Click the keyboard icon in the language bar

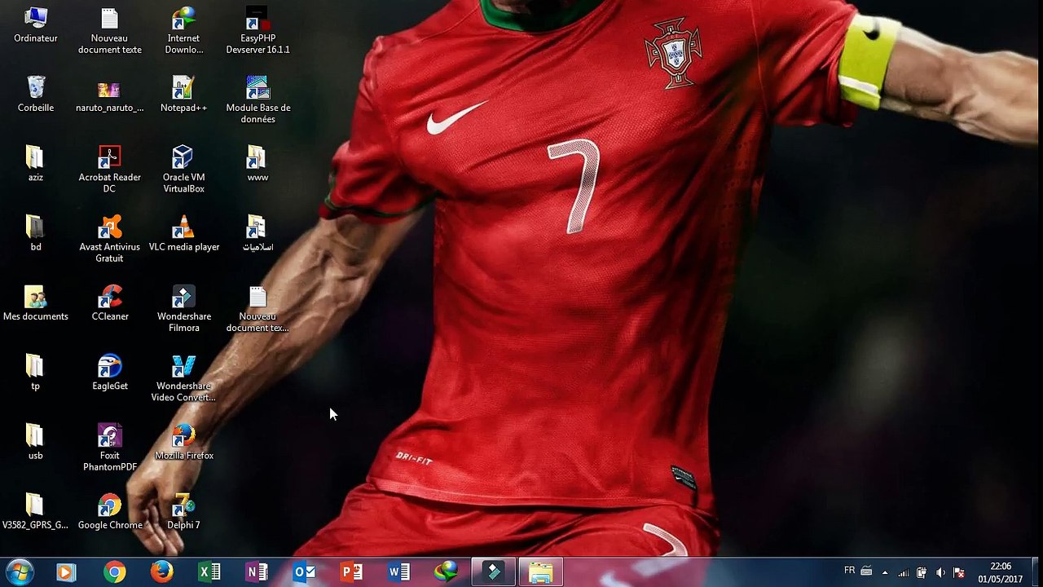[866, 571]
